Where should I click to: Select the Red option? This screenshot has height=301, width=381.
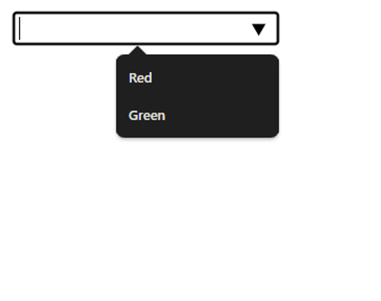point(197,78)
